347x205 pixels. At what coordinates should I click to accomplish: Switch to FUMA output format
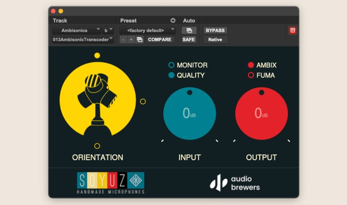tap(251, 75)
